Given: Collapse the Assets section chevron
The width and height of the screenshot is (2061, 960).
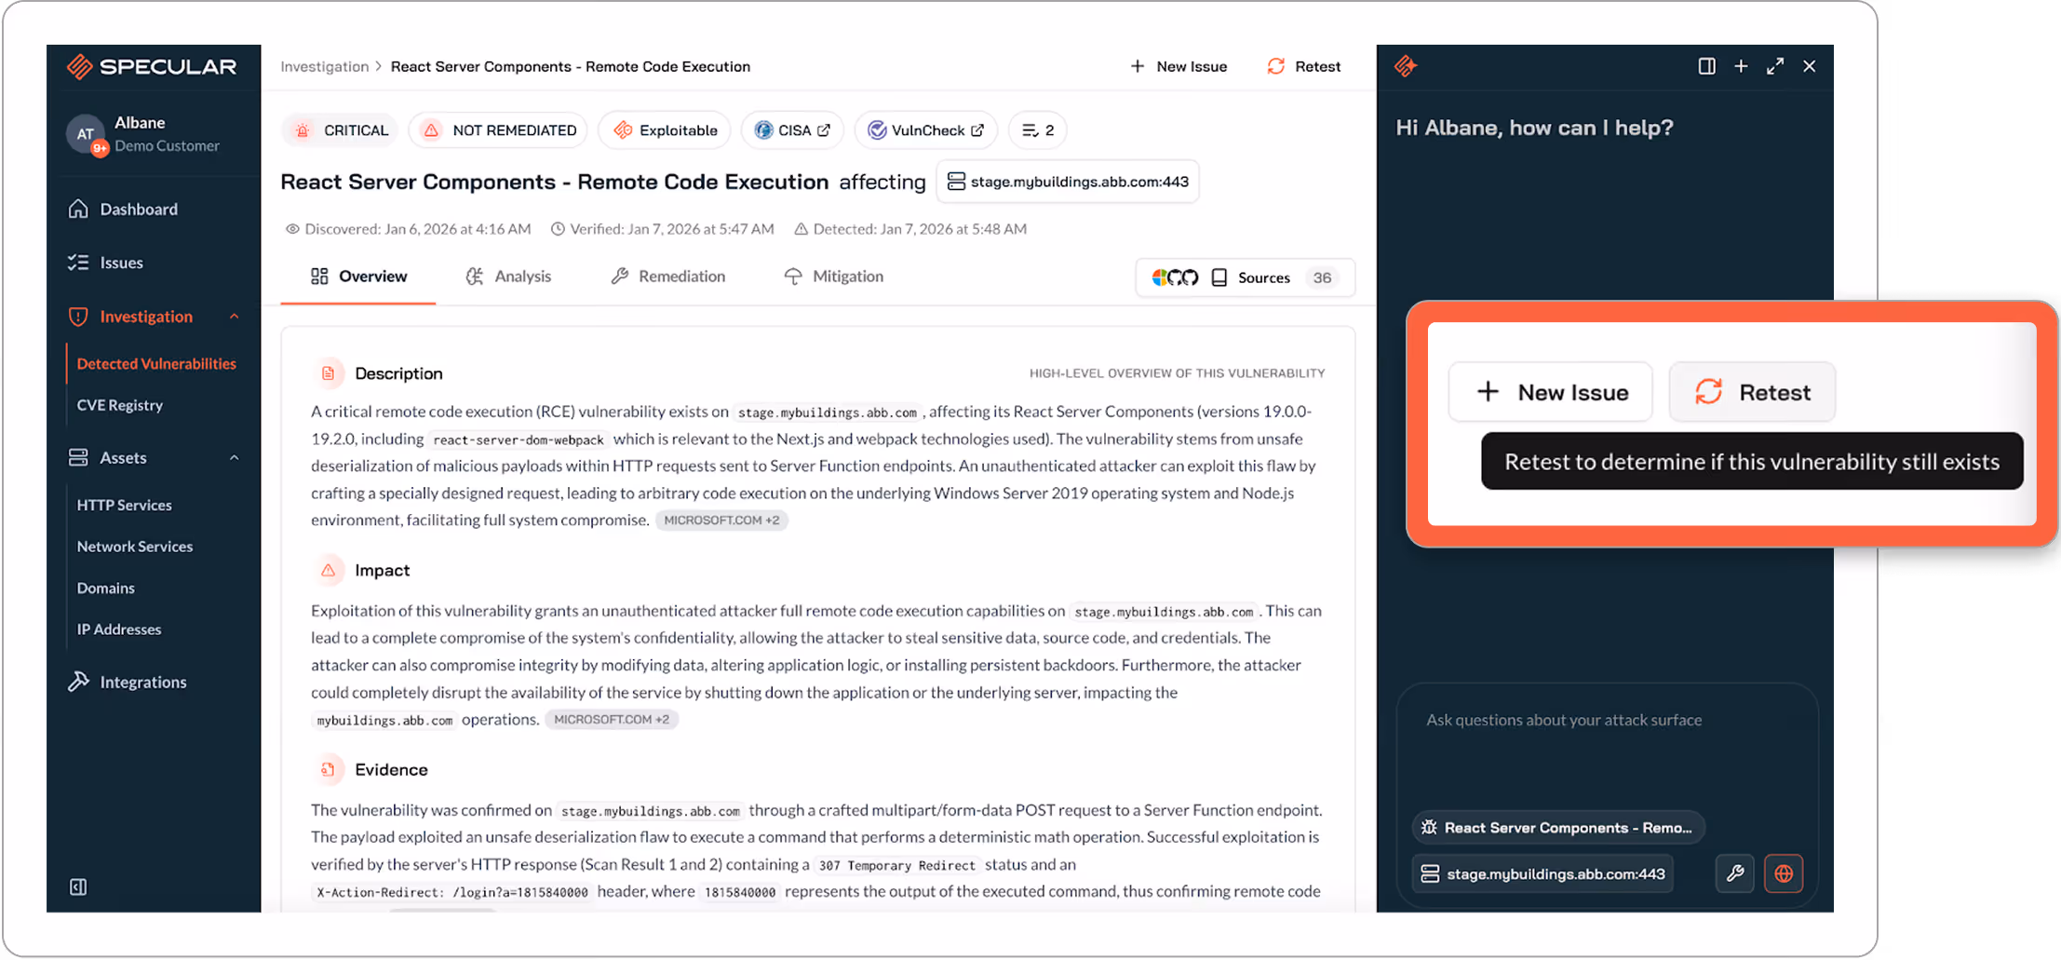Looking at the screenshot, I should [x=235, y=457].
